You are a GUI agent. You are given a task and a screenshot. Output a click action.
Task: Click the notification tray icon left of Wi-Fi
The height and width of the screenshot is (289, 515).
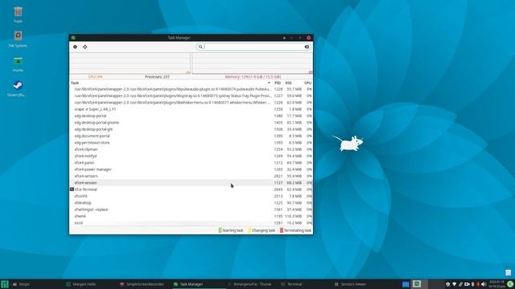point(447,284)
